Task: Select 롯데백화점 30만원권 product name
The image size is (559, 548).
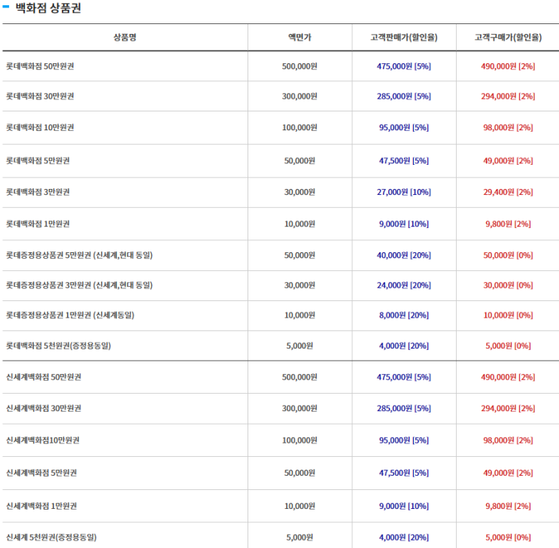Action: tap(40, 96)
